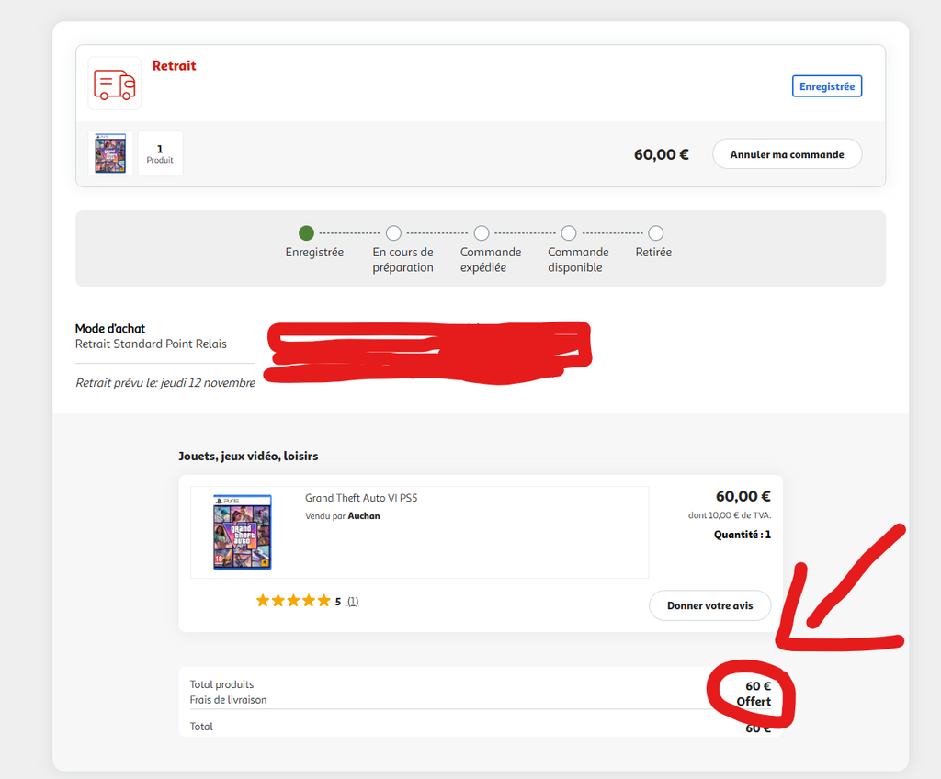This screenshot has width=941, height=779.
Task: Select the green Enregistrée progress step
Action: point(306,232)
